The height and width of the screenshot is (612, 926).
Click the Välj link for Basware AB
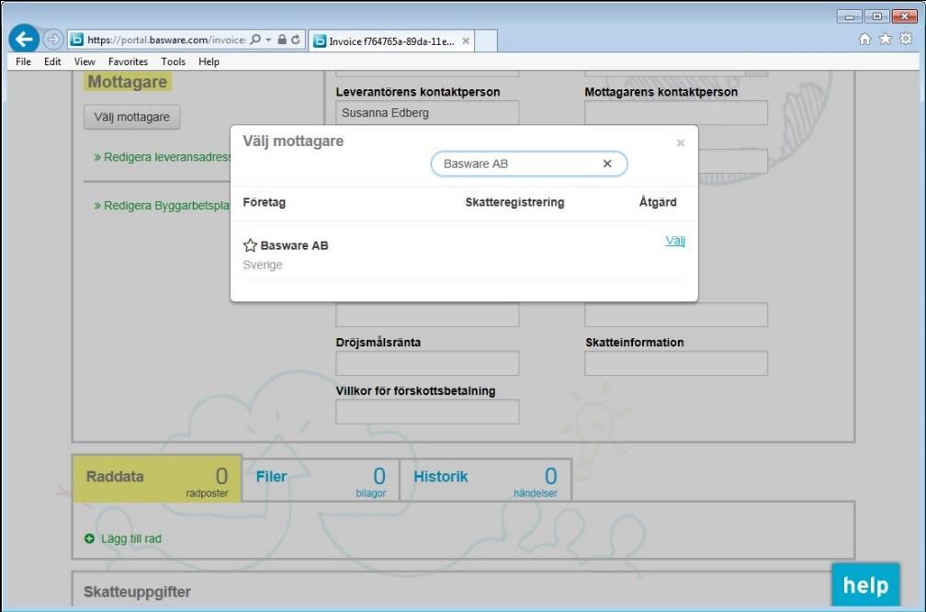pyautogui.click(x=675, y=241)
